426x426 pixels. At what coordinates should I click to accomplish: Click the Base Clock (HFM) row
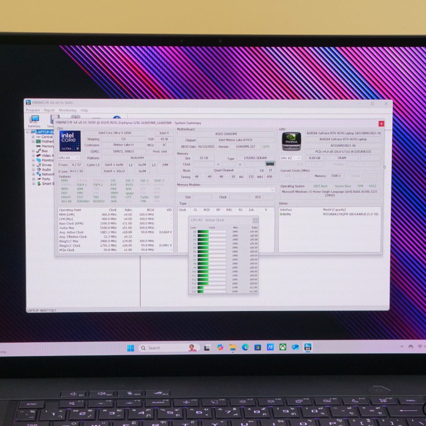115,223
